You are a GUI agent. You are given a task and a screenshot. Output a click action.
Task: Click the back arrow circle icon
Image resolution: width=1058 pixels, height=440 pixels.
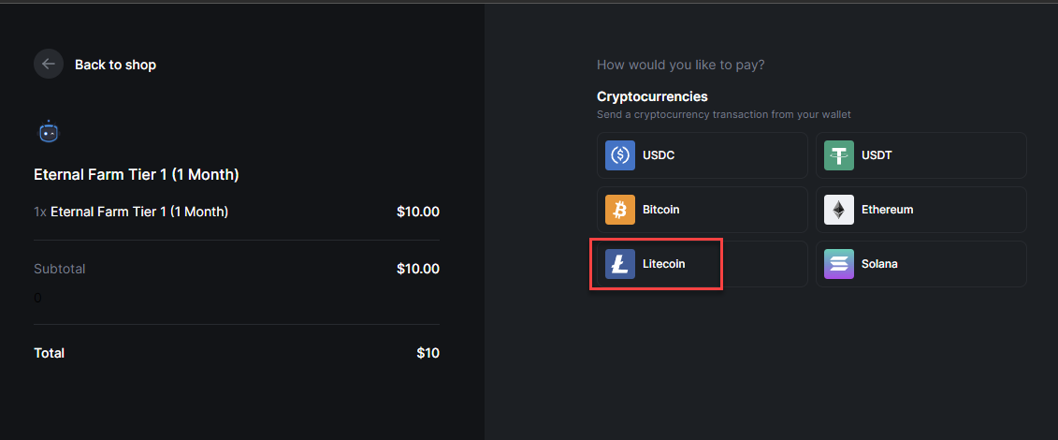(x=49, y=64)
